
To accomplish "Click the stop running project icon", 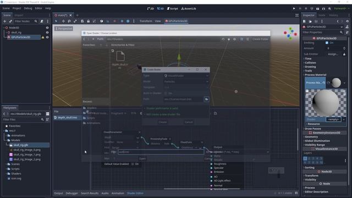I will [306, 9].
